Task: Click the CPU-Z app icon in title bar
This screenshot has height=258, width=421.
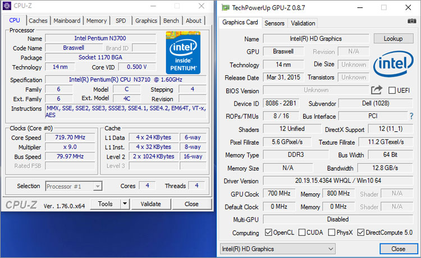Action: (x=7, y=6)
